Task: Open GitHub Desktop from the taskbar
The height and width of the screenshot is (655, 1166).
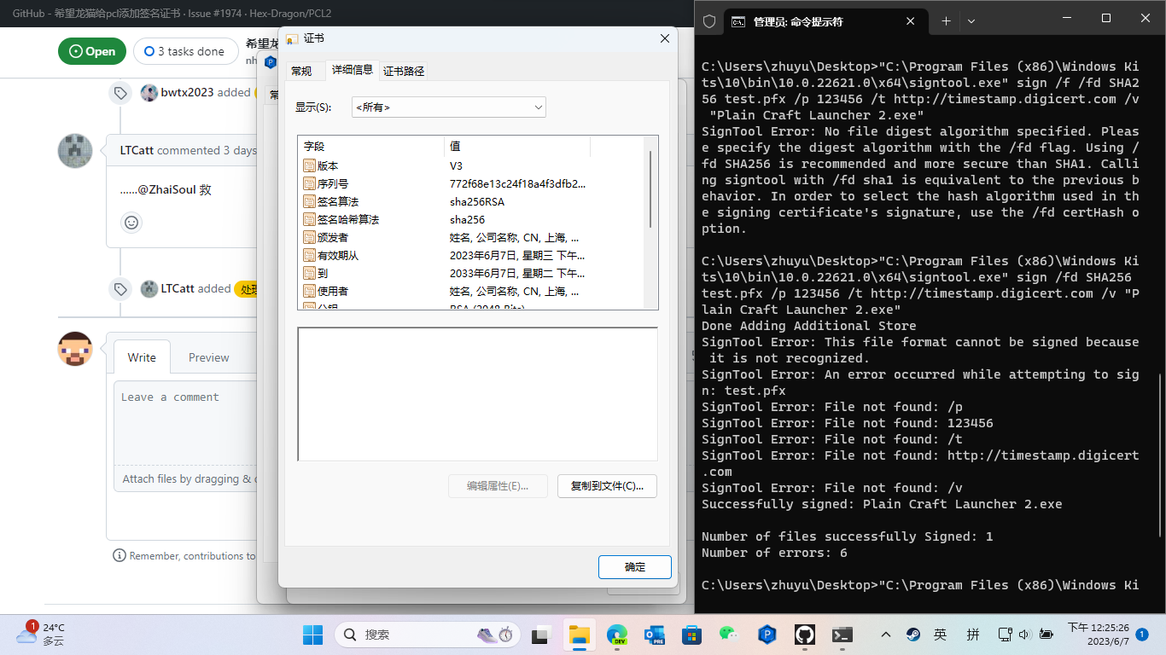Action: tap(804, 635)
